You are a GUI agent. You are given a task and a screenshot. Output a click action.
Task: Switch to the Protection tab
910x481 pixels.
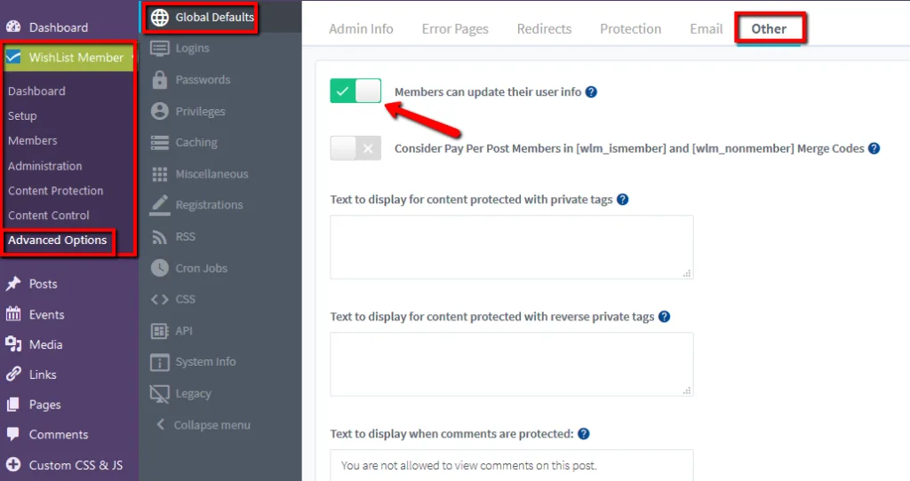(630, 28)
